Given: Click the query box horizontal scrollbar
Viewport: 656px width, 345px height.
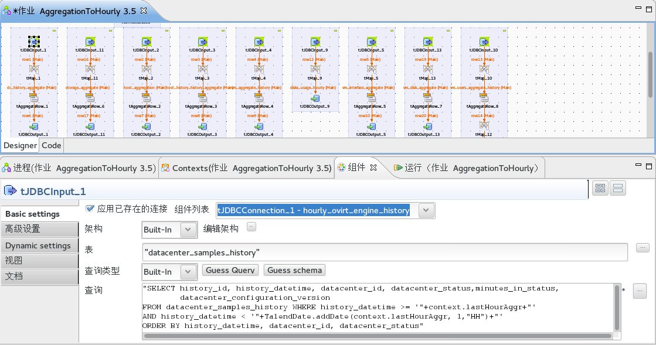Looking at the screenshot, I should pyautogui.click(x=375, y=336).
